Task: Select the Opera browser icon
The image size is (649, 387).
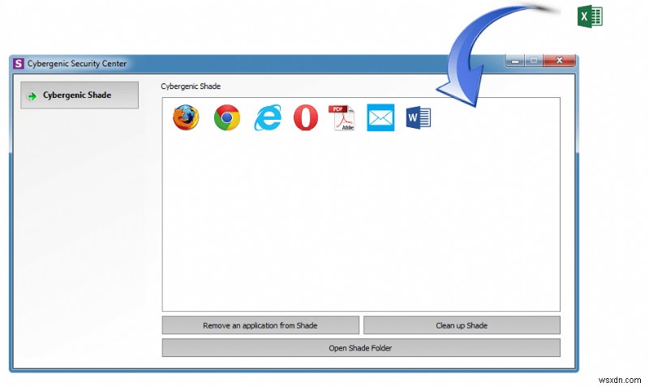Action: point(306,117)
